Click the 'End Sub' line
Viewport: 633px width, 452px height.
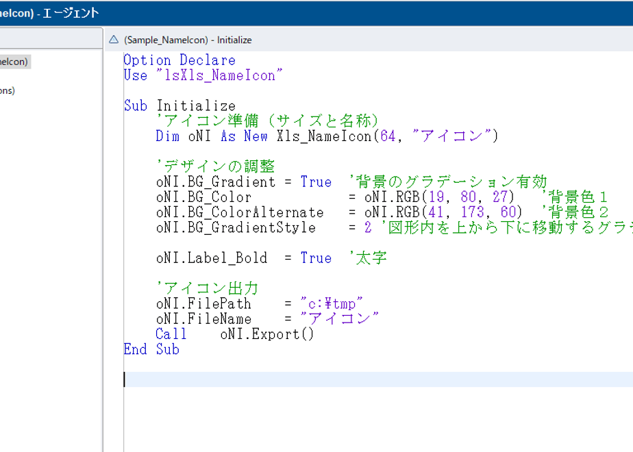pyautogui.click(x=151, y=349)
